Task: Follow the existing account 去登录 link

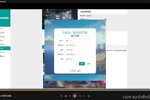Action: coord(75,71)
